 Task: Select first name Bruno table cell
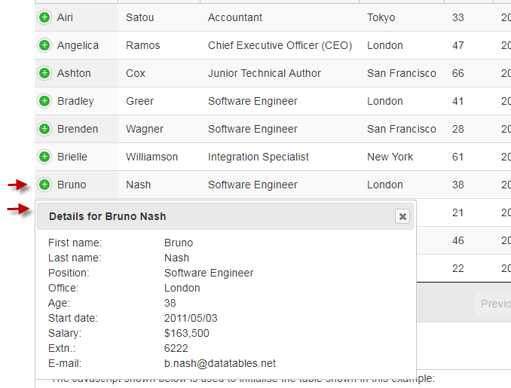click(x=77, y=185)
